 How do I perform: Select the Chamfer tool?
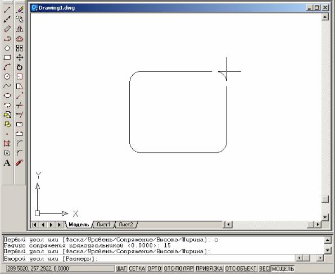(20, 143)
